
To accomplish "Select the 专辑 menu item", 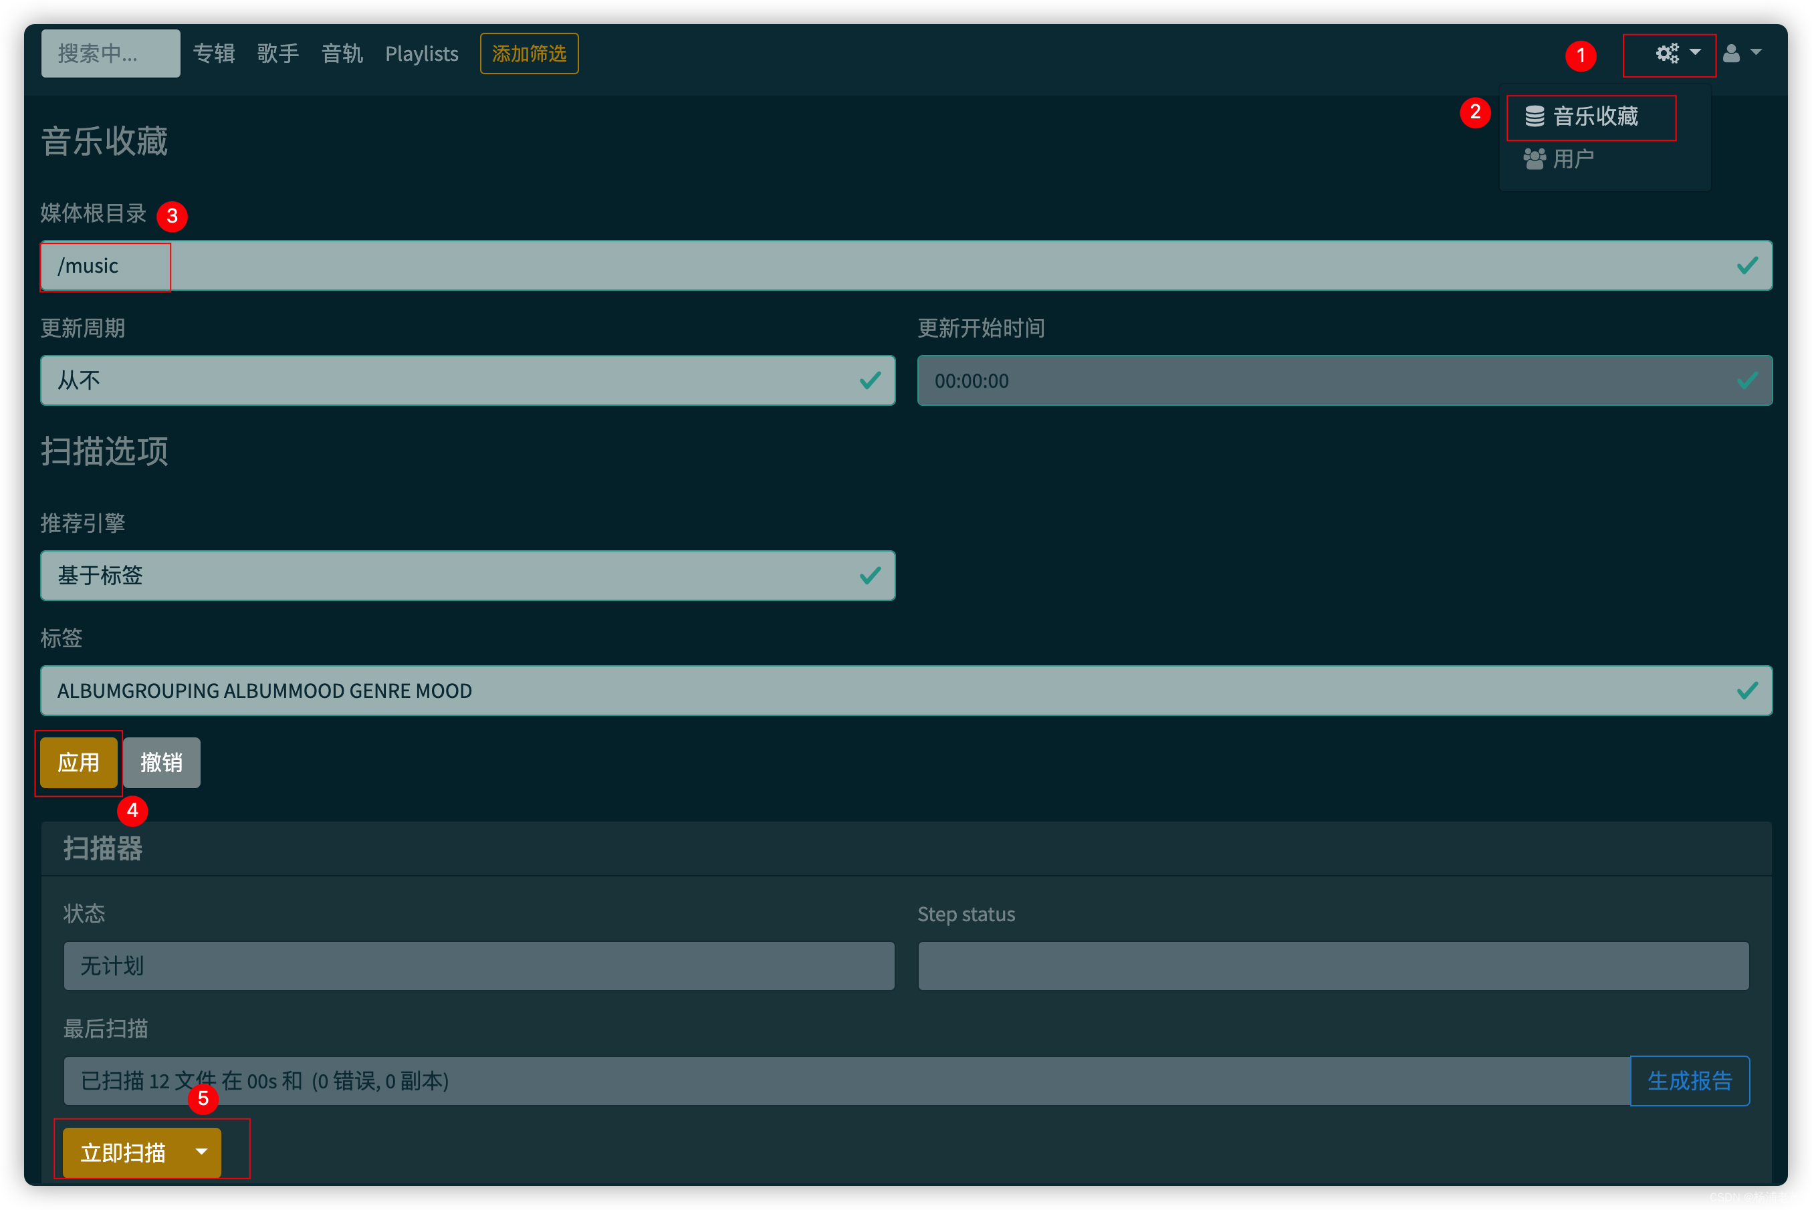I will point(215,53).
